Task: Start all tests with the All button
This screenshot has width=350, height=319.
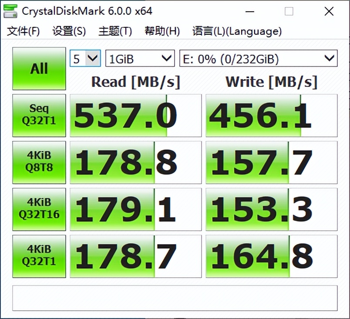Action: (x=39, y=68)
